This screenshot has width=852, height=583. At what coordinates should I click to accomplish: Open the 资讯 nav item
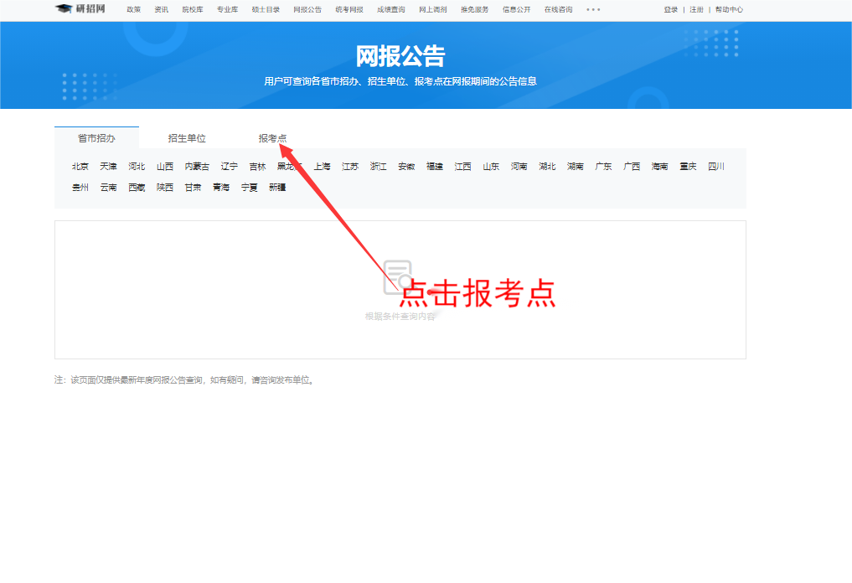(x=162, y=10)
